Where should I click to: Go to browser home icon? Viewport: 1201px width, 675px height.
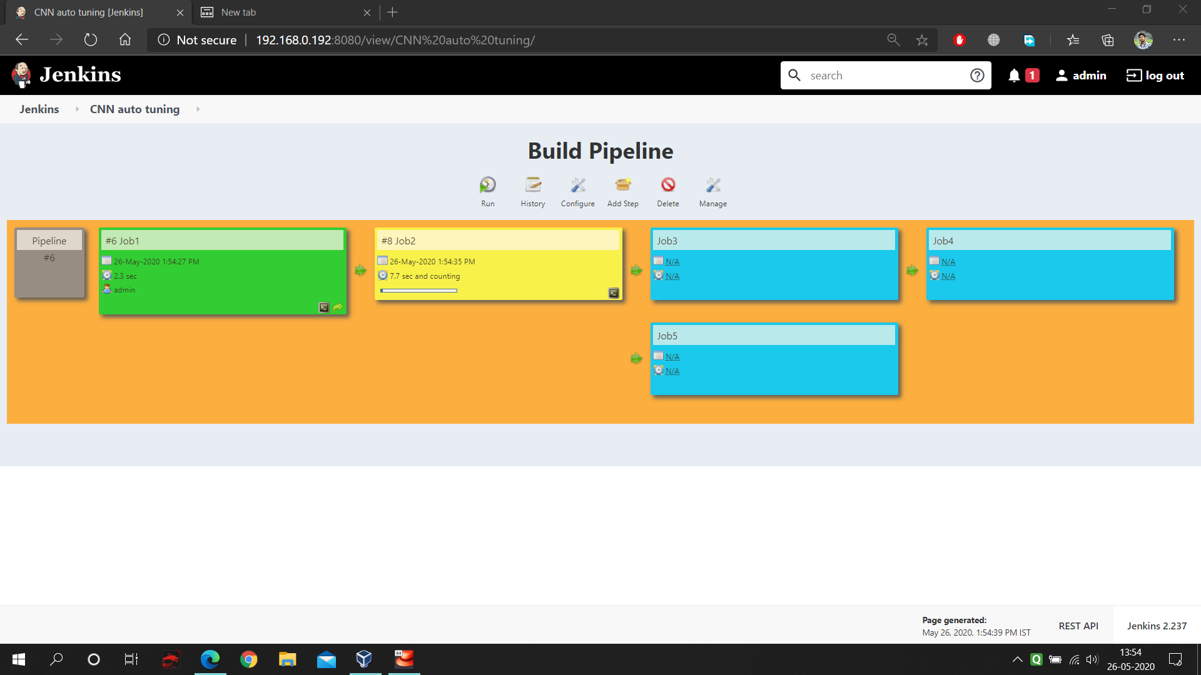(x=125, y=40)
